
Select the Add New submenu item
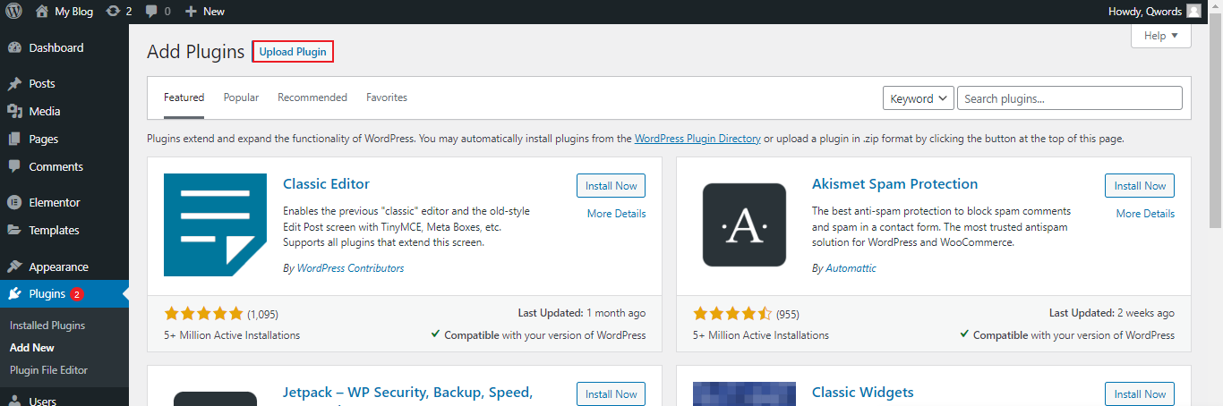point(32,348)
